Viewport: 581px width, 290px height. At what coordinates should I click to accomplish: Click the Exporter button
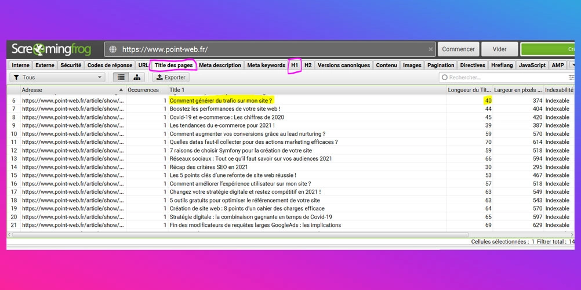point(171,77)
